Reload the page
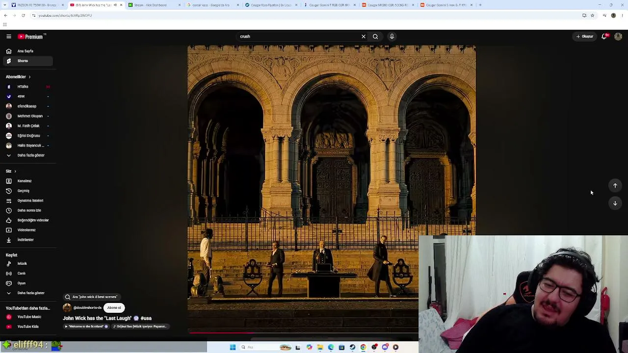 [x=23, y=15]
